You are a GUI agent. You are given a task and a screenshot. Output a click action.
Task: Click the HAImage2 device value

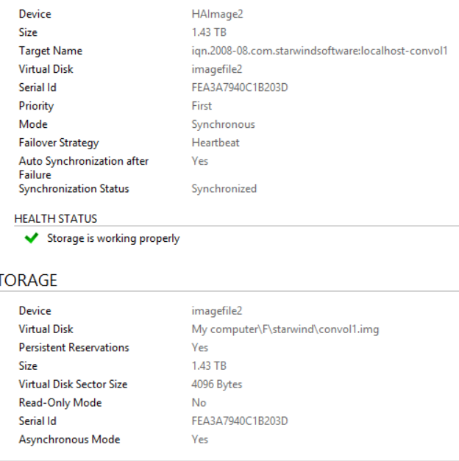point(218,15)
